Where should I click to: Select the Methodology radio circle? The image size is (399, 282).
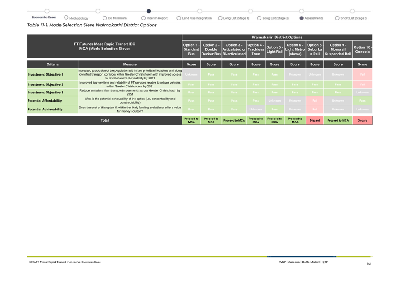(66, 17)
